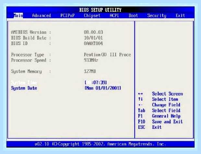Open the Advanced tab
Viewport: 201px width, 154px height.
click(41, 16)
